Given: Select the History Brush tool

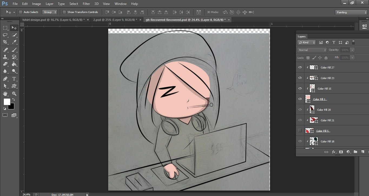Looking at the screenshot, I should tap(14, 57).
